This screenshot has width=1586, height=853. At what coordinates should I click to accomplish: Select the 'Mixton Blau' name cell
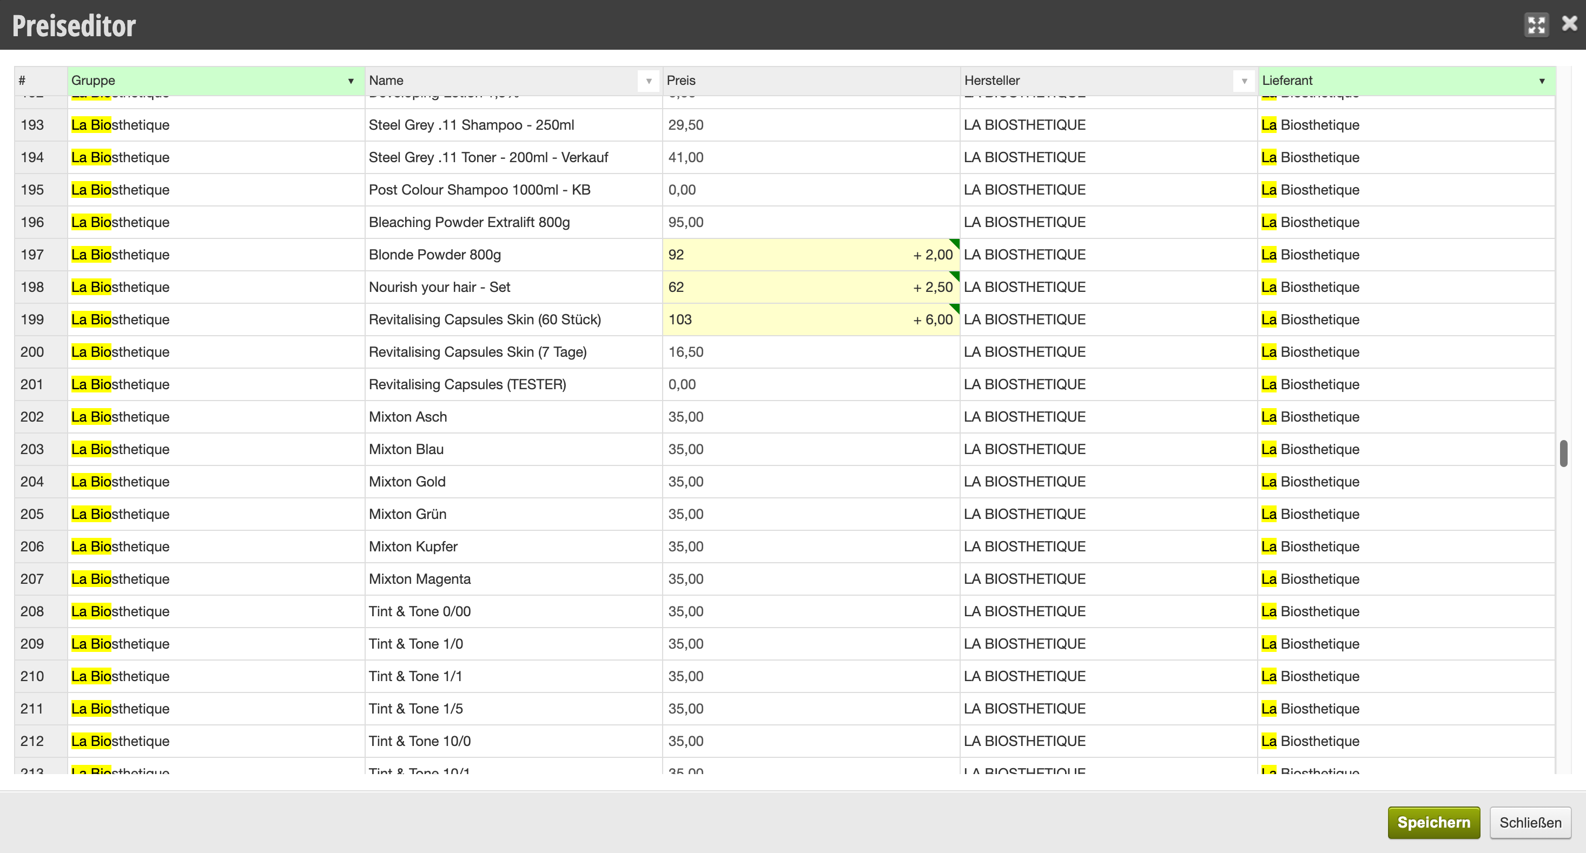point(513,449)
